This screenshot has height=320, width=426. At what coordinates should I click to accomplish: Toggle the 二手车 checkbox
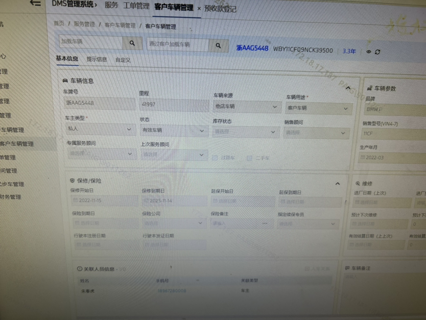click(249, 158)
